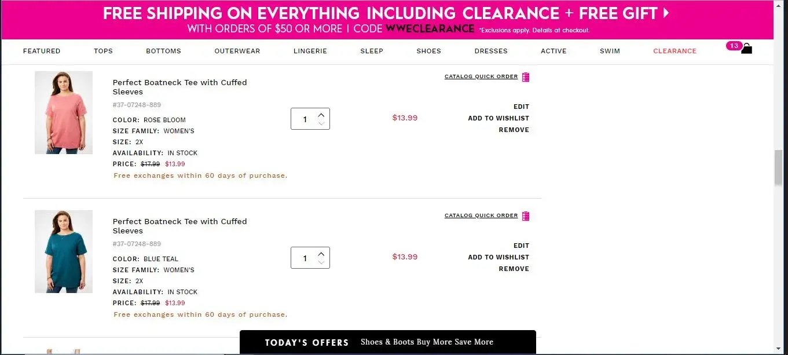The height and width of the screenshot is (355, 788).
Task: Decrease quantity of Rose Bloom tee
Action: (321, 124)
